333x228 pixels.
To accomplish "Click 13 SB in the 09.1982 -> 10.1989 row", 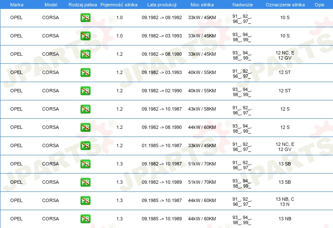I will [285, 182].
